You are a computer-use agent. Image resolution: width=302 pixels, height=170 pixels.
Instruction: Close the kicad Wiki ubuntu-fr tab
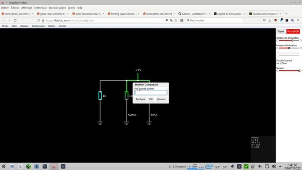174,14
